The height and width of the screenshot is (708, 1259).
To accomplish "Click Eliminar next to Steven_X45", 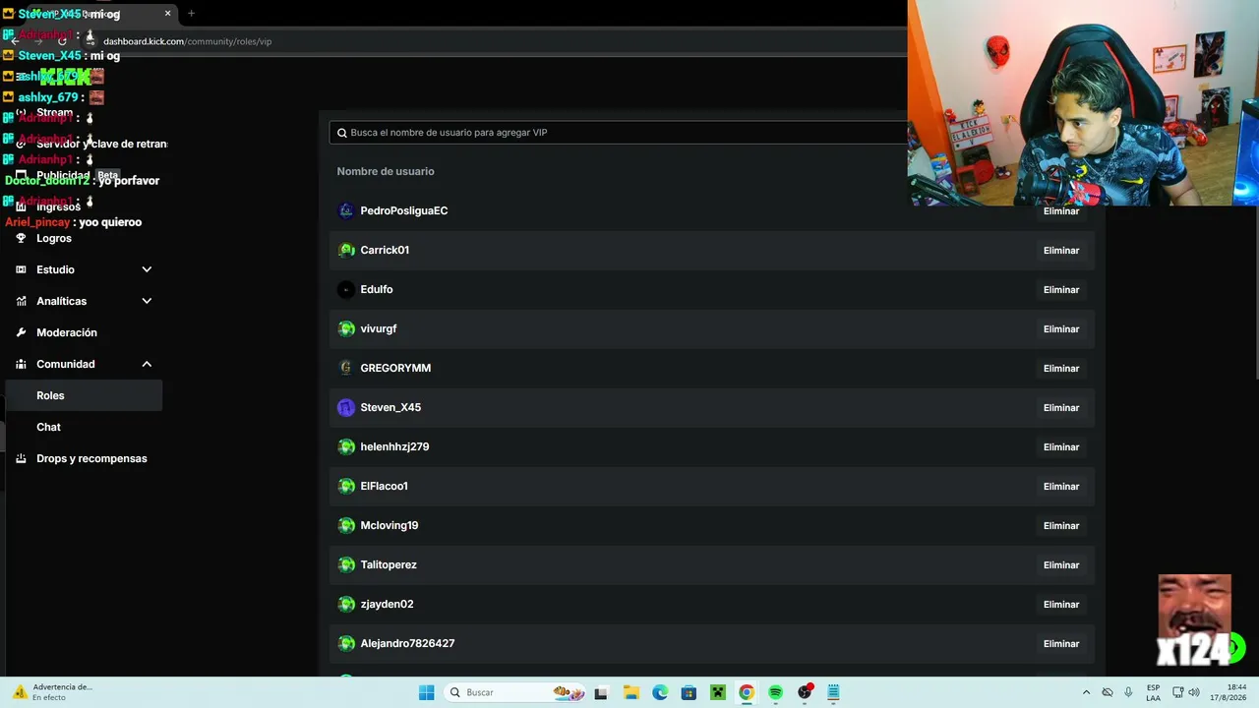I will pos(1061,407).
